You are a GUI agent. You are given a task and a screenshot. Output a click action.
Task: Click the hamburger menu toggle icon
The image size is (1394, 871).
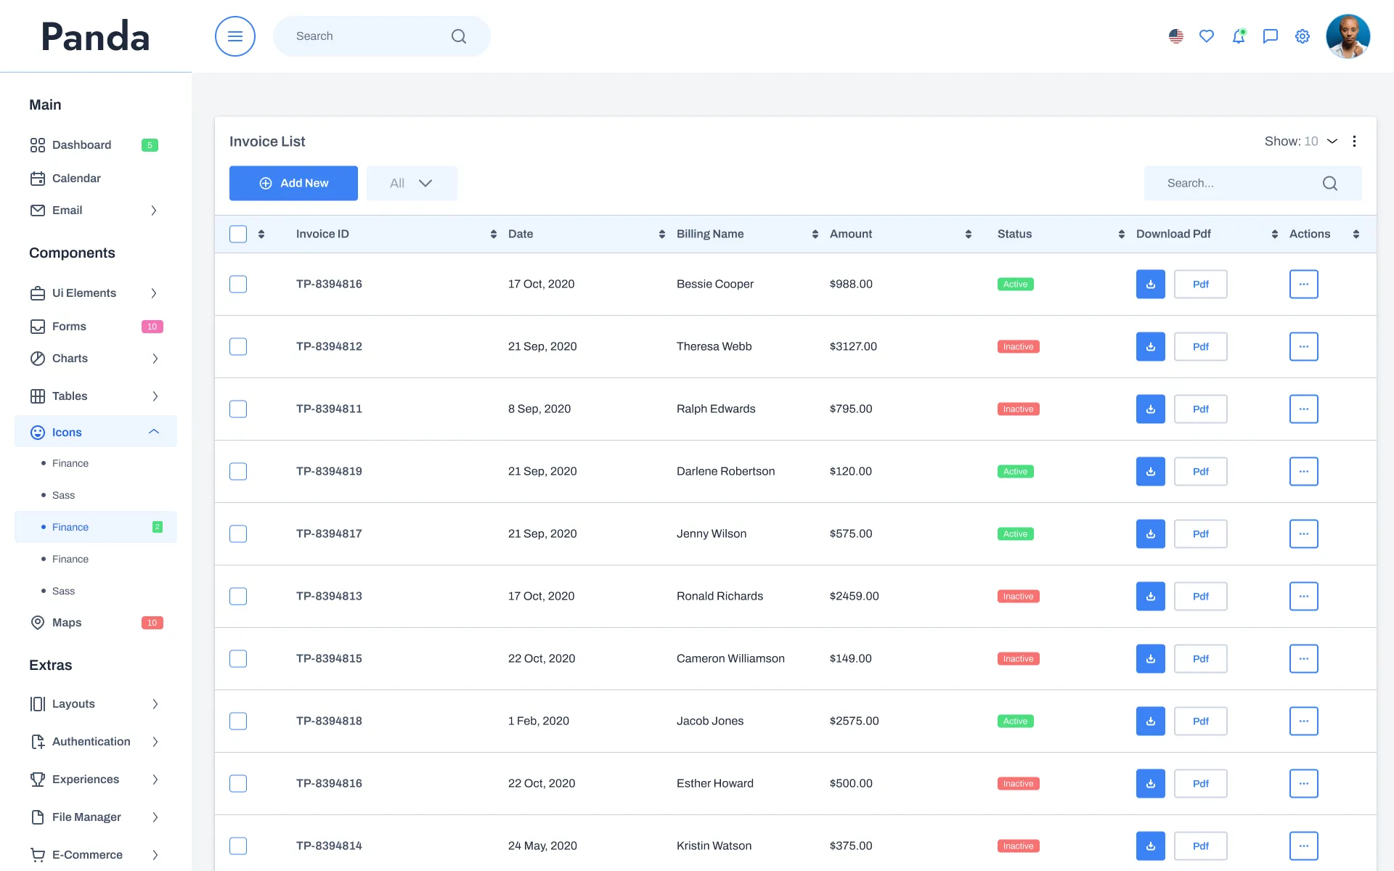tap(235, 36)
